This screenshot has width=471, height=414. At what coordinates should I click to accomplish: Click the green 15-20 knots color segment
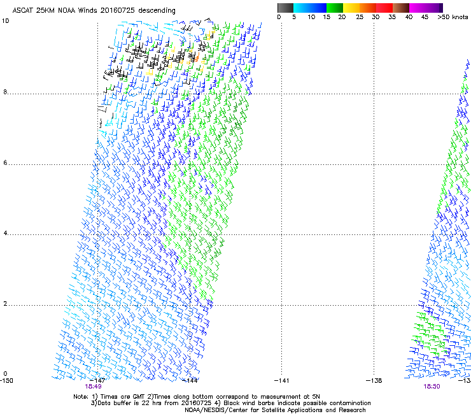(335, 8)
